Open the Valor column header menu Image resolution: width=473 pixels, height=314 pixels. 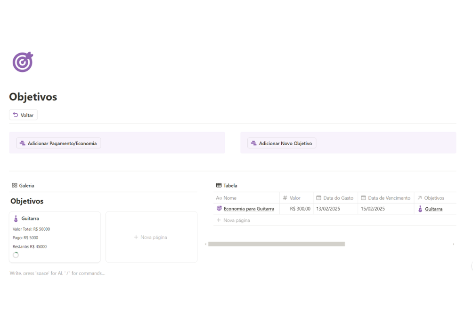click(x=295, y=198)
